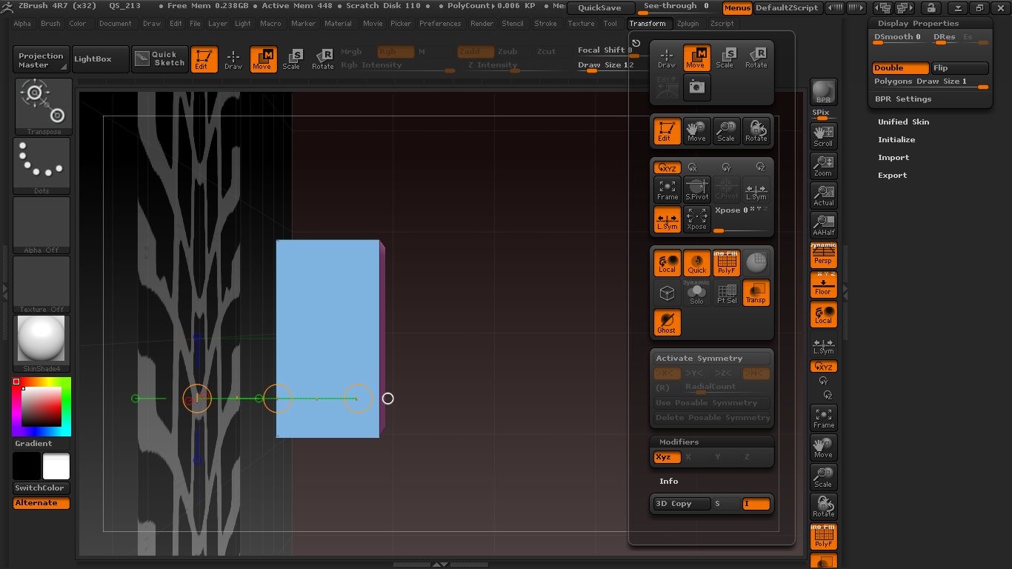Toggle Transp transparency in Transform palette

pos(756,293)
